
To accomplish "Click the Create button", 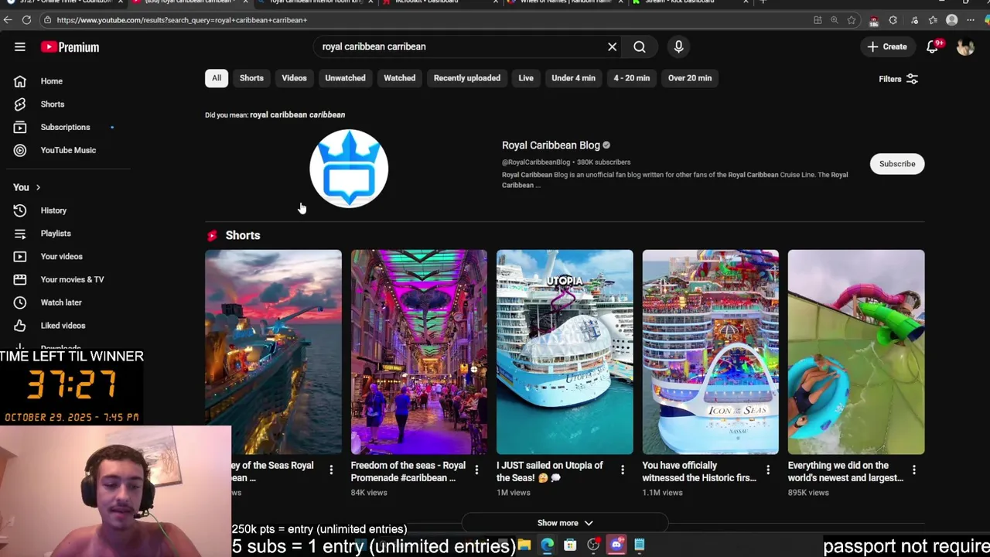I will point(887,47).
